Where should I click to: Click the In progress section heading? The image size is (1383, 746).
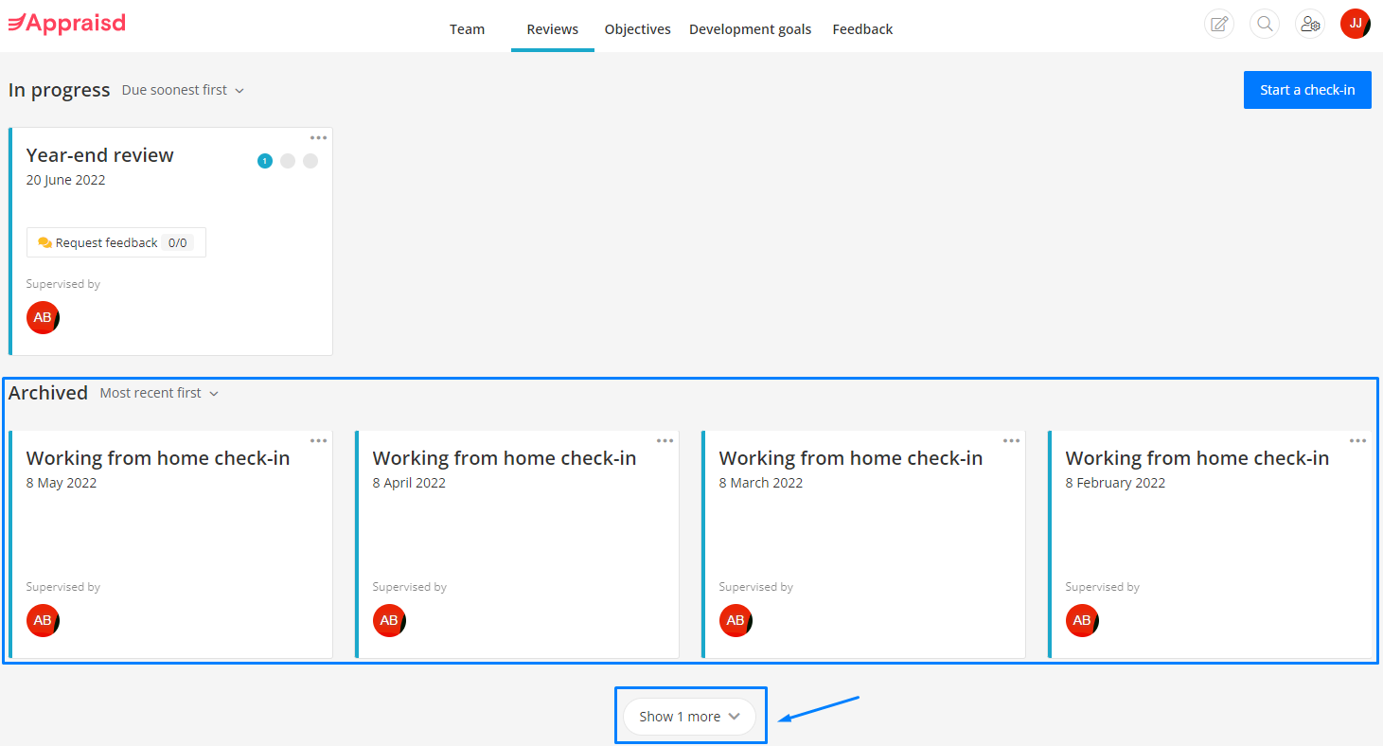click(60, 90)
